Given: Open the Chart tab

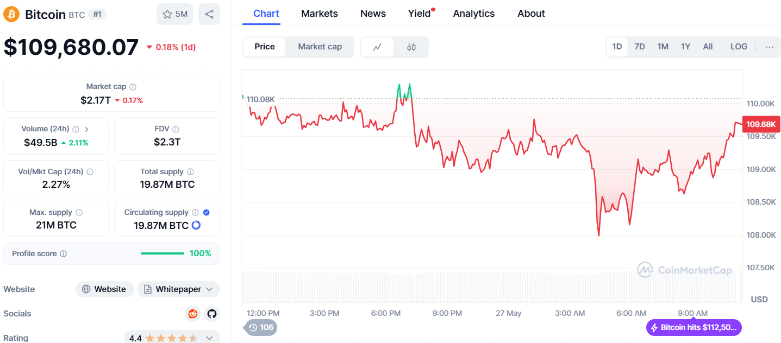Looking at the screenshot, I should coord(266,14).
